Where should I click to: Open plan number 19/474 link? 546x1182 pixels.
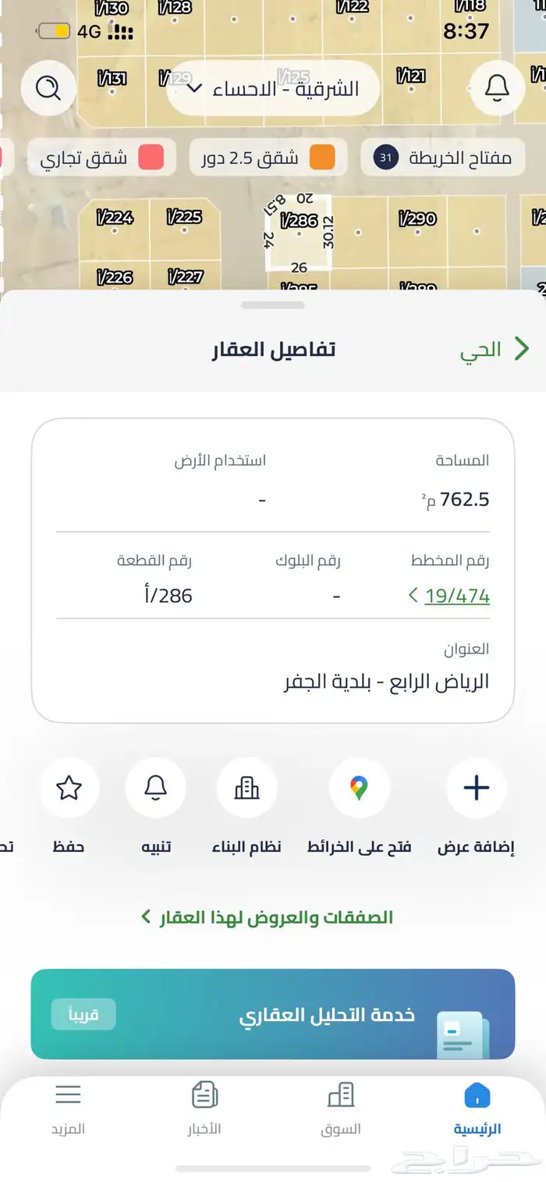[456, 596]
